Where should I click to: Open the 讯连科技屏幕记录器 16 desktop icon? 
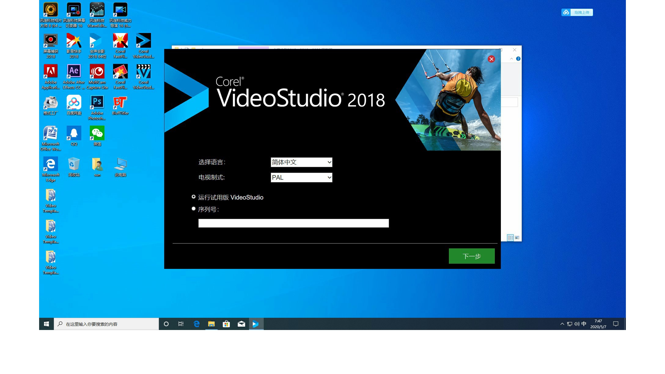[x=74, y=15]
